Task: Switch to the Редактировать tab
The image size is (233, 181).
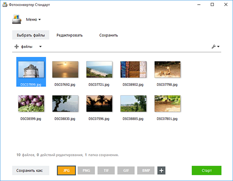Action: [x=69, y=35]
